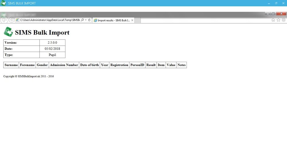The image size is (287, 162).
Task: Close the Import results tab
Action: (x=132, y=20)
